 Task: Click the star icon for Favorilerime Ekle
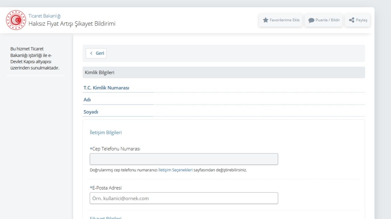265,20
